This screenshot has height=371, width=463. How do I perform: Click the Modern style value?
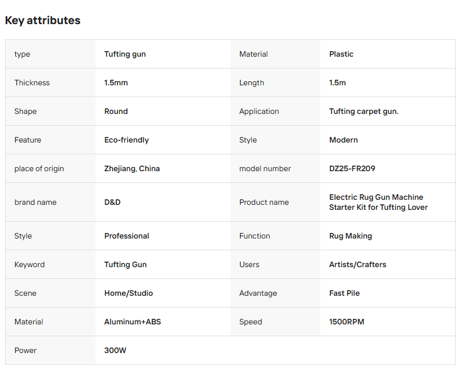[x=343, y=140]
